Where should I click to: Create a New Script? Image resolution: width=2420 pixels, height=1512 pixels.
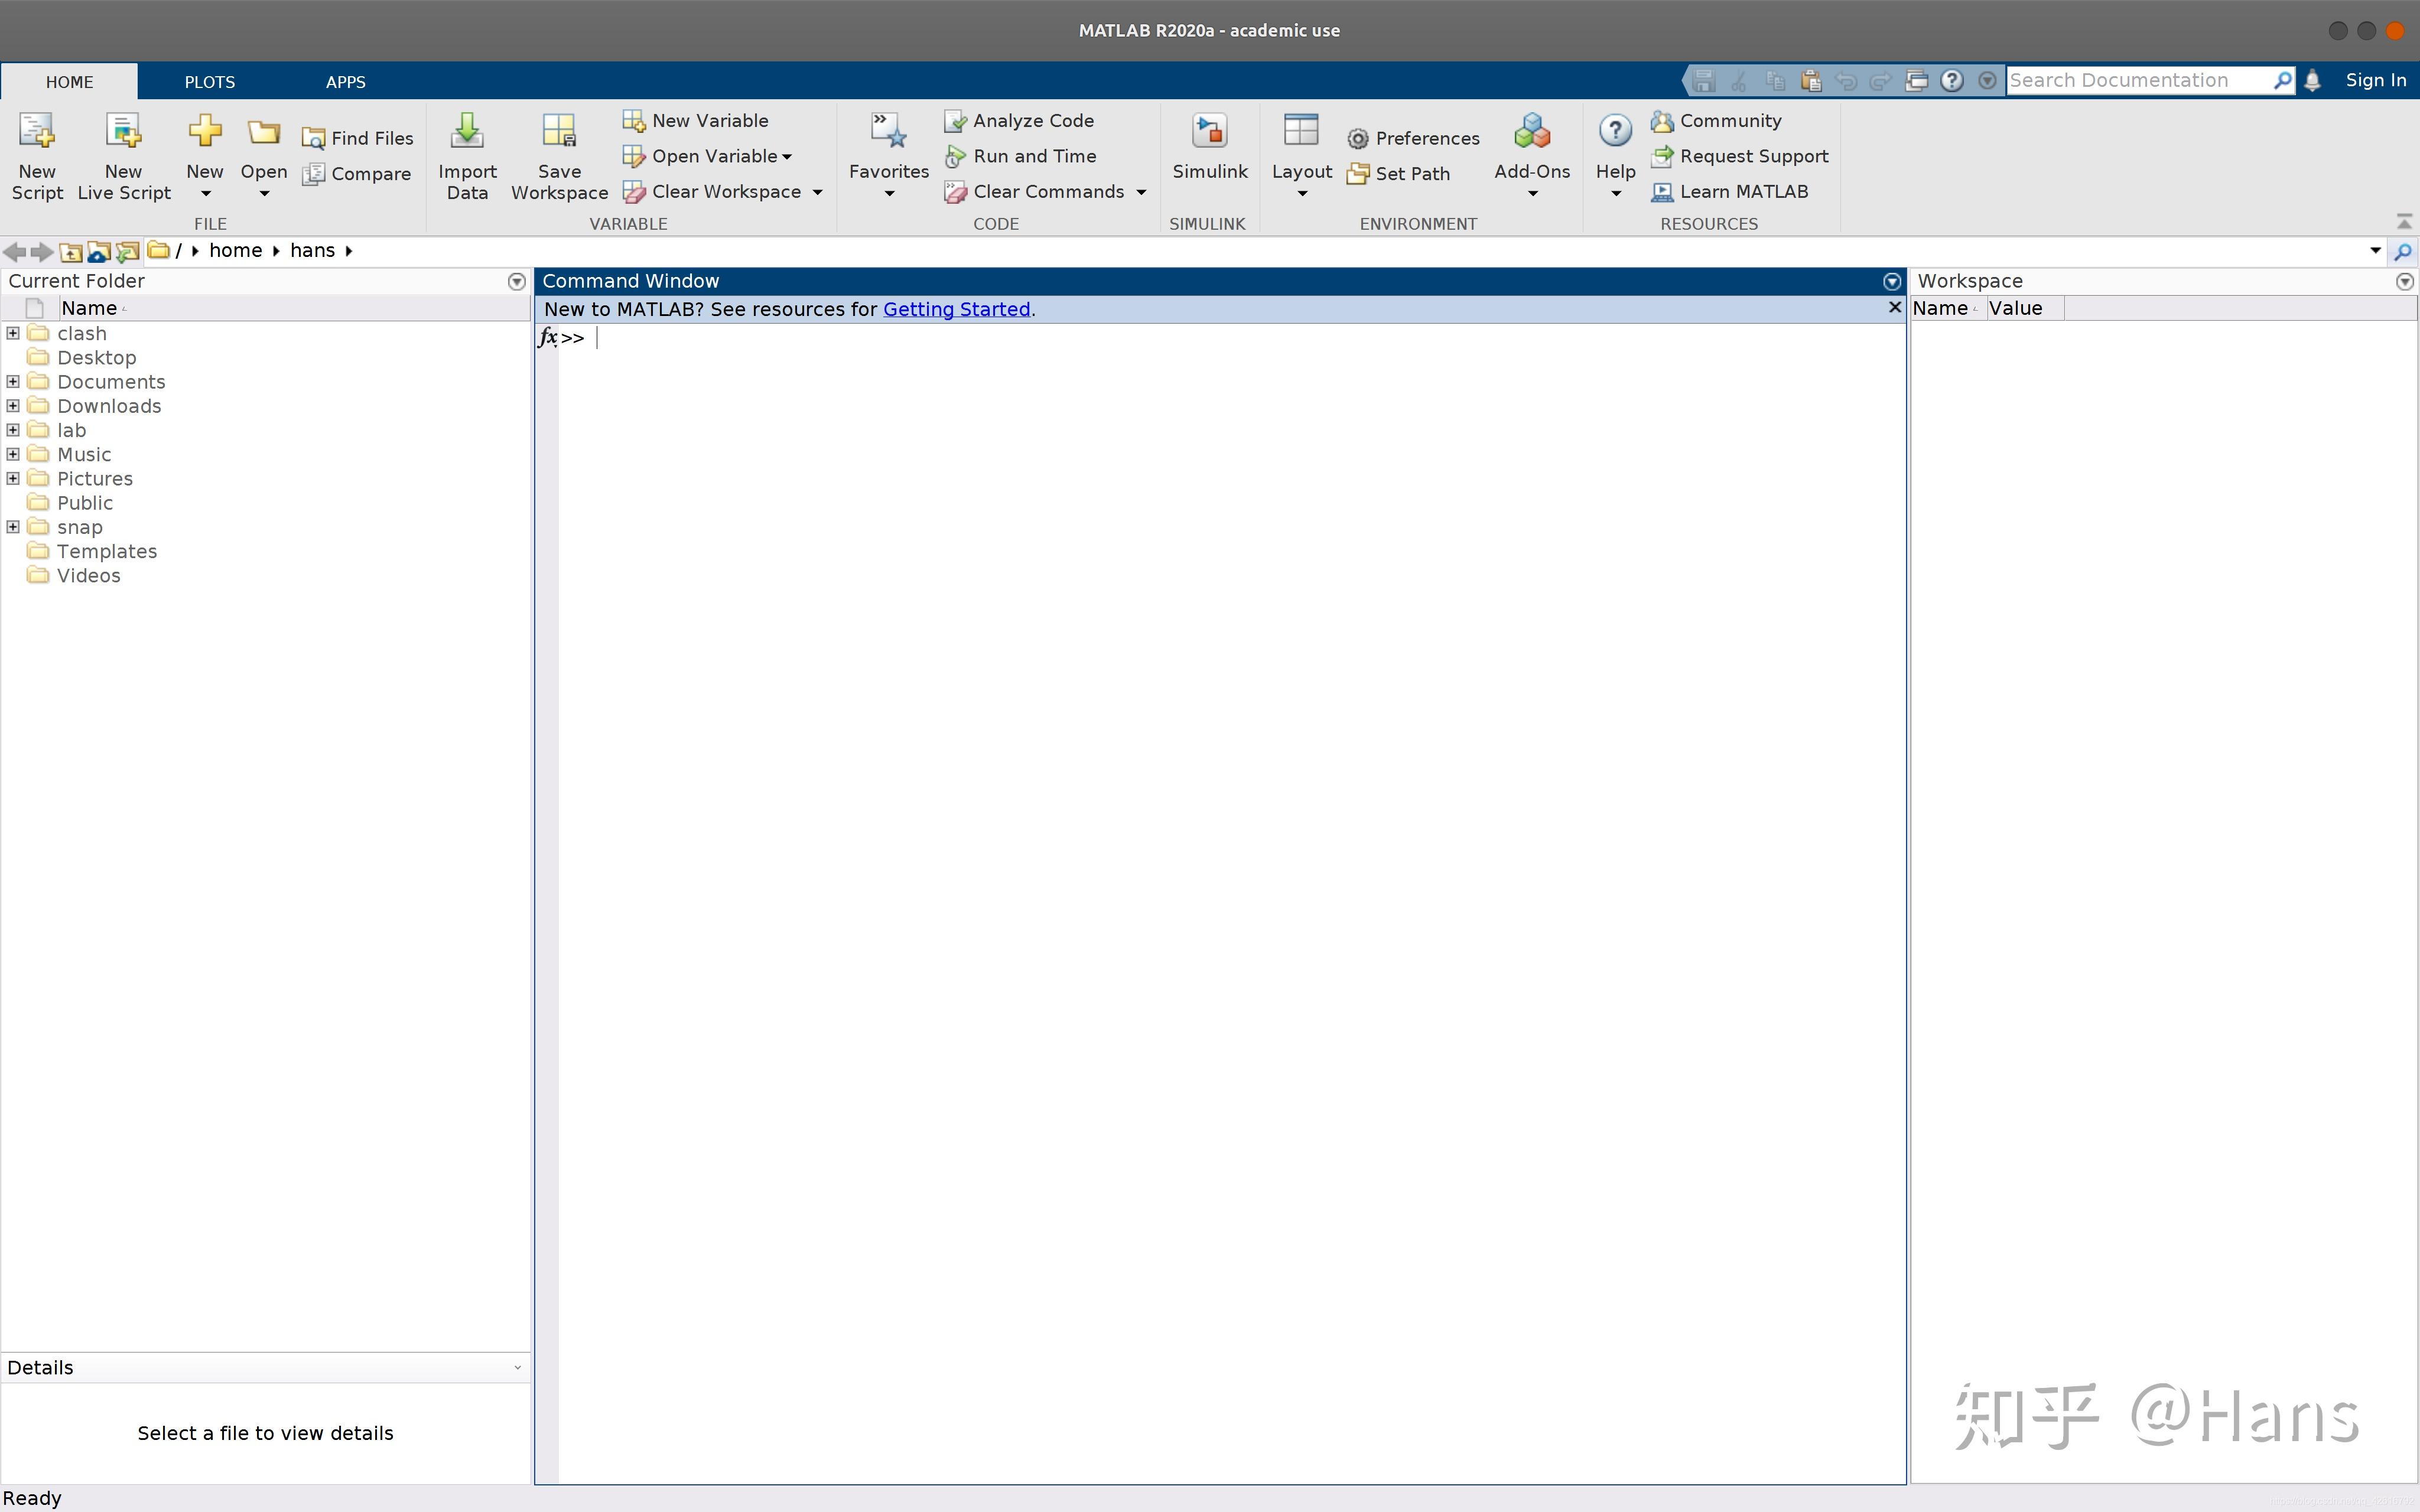(x=37, y=156)
